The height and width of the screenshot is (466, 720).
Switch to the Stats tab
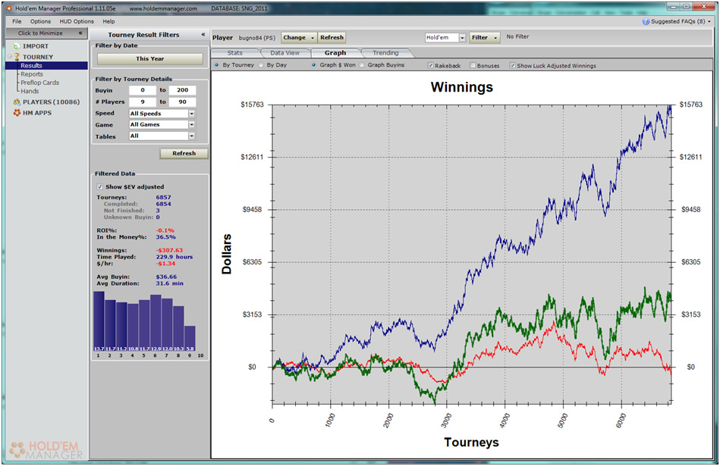[x=235, y=53]
